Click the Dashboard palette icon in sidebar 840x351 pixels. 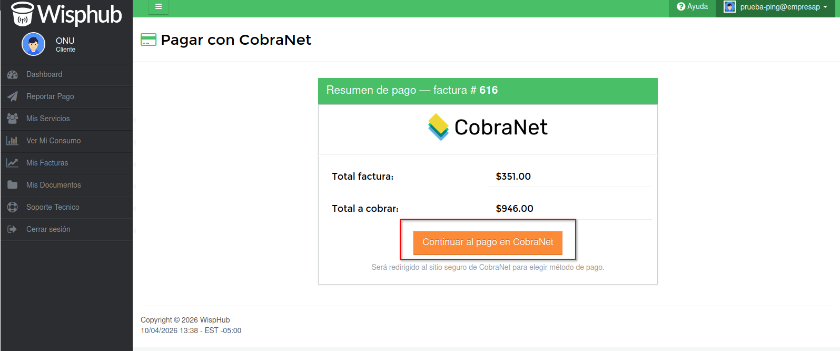(13, 75)
